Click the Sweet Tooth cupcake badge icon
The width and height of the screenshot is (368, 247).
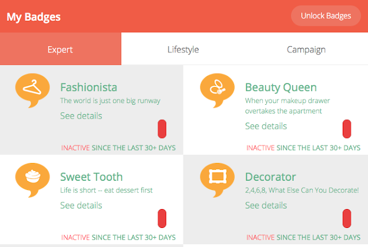[x=32, y=180]
